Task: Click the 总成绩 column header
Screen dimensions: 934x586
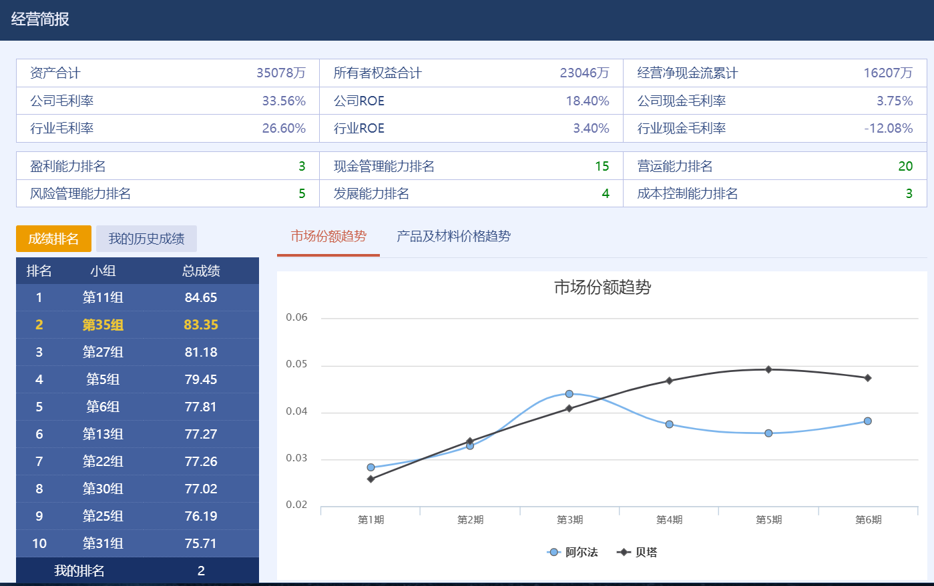Action: (201, 271)
